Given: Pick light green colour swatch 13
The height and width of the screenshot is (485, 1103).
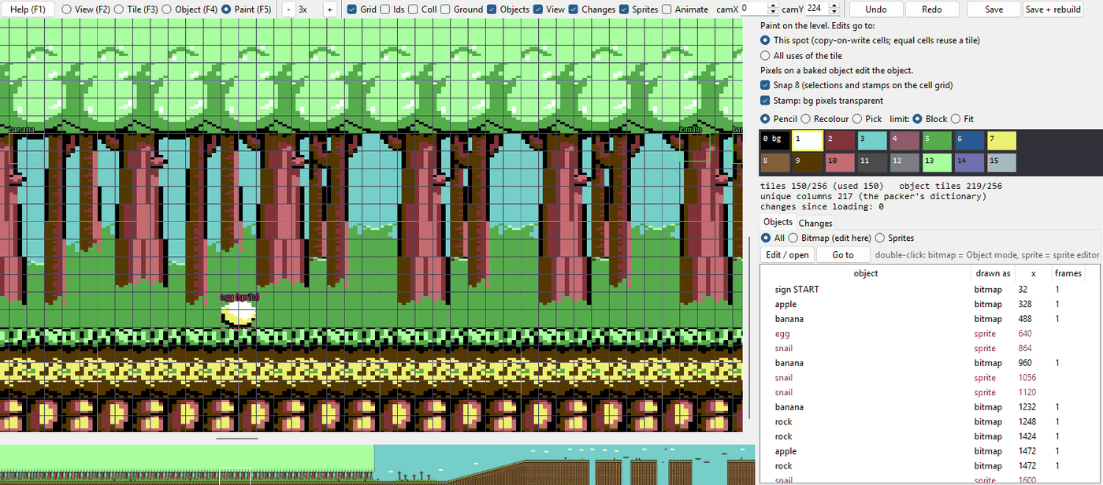Looking at the screenshot, I should tap(936, 163).
